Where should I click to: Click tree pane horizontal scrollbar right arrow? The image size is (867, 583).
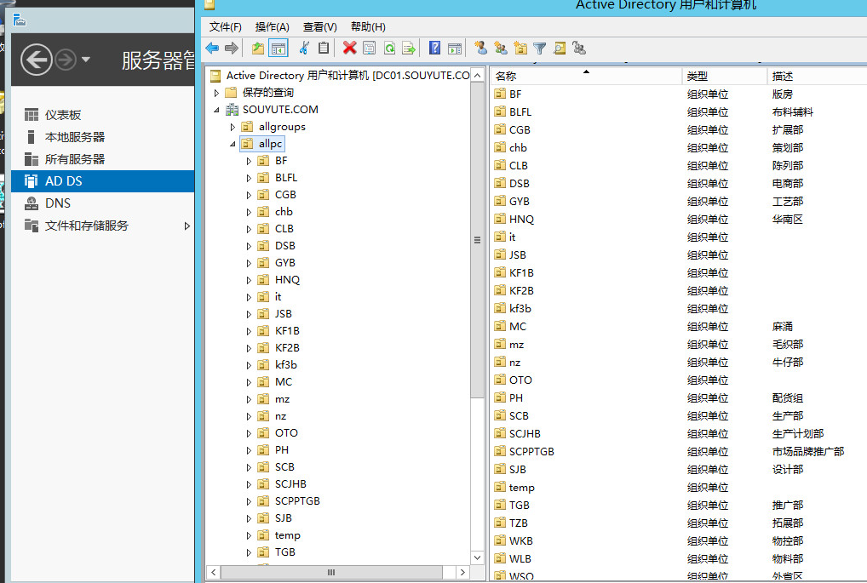coord(462,573)
